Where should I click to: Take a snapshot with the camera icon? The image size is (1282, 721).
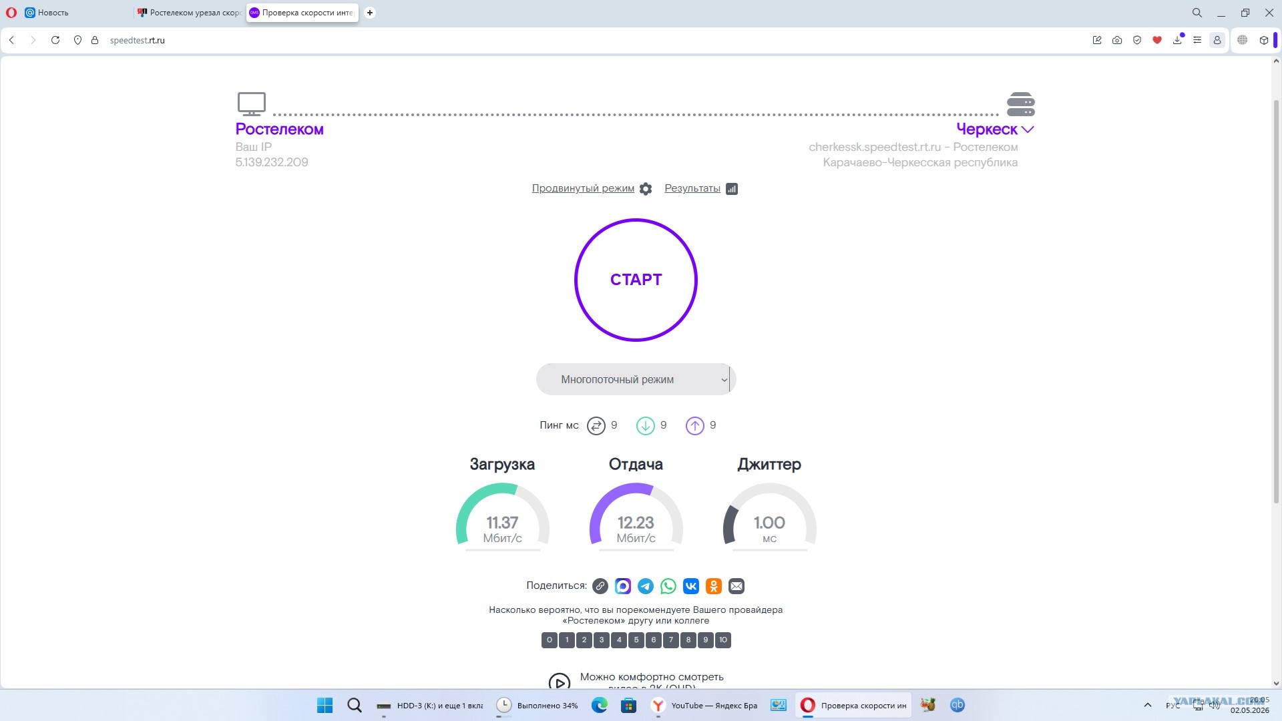(1117, 40)
